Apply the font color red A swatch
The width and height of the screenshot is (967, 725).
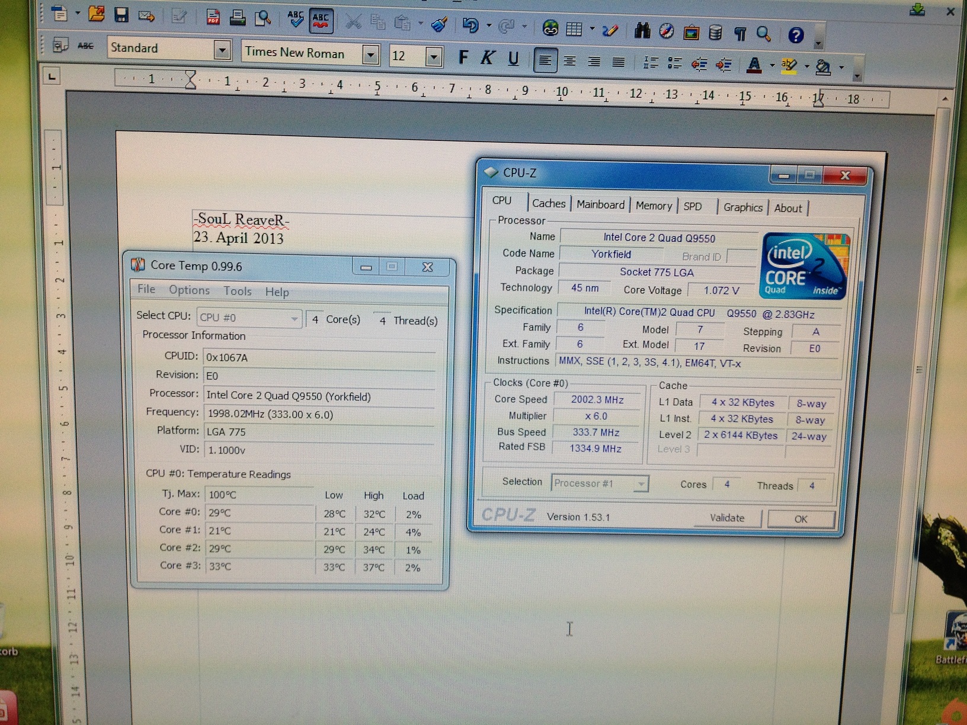coord(754,65)
